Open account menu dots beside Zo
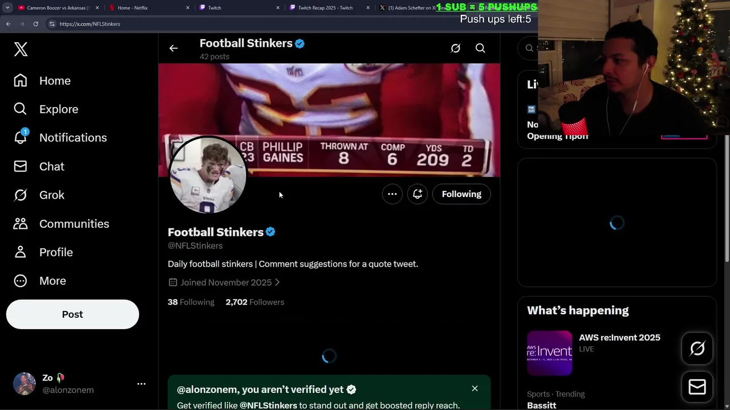The width and height of the screenshot is (730, 410). pos(141,384)
